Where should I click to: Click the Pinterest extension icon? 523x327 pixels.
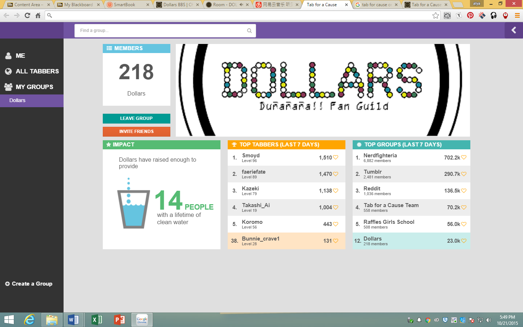pyautogui.click(x=470, y=15)
